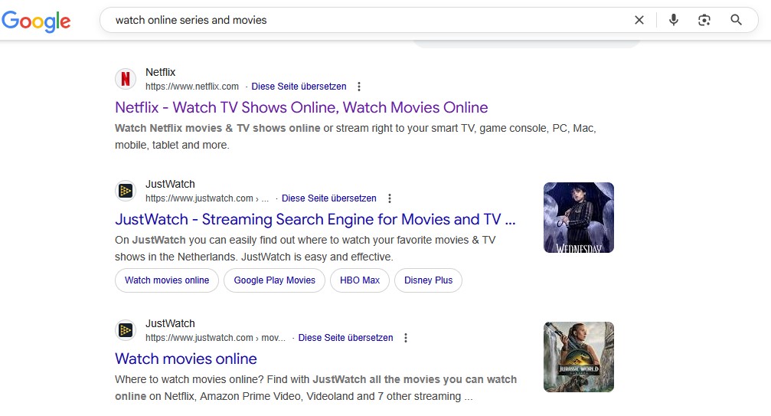The image size is (771, 416).
Task: Select the HBO Max chip
Action: pos(360,280)
